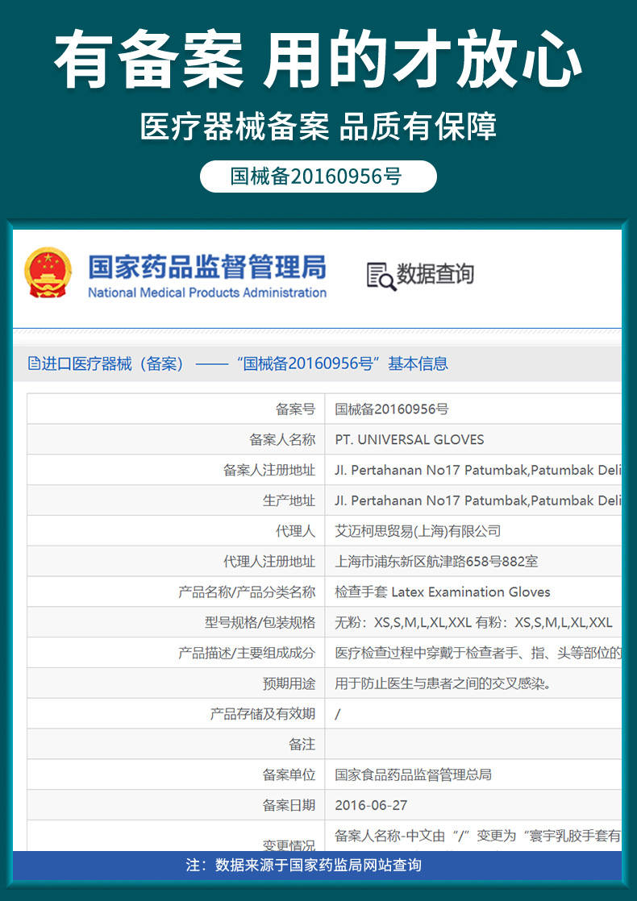Select the 备案单位 value 国家食品药品监督管理总局
637x901 pixels.
pyautogui.click(x=414, y=774)
